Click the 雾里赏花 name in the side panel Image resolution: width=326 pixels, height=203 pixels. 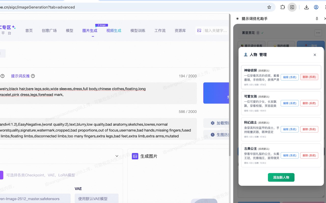[x=248, y=33]
